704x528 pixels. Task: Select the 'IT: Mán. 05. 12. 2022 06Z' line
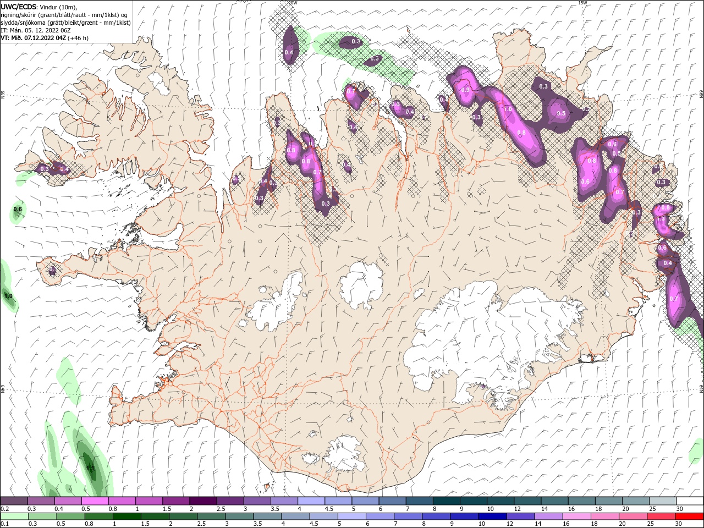click(x=36, y=30)
